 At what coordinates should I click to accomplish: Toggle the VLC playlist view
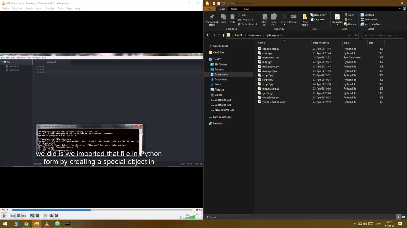point(45,216)
